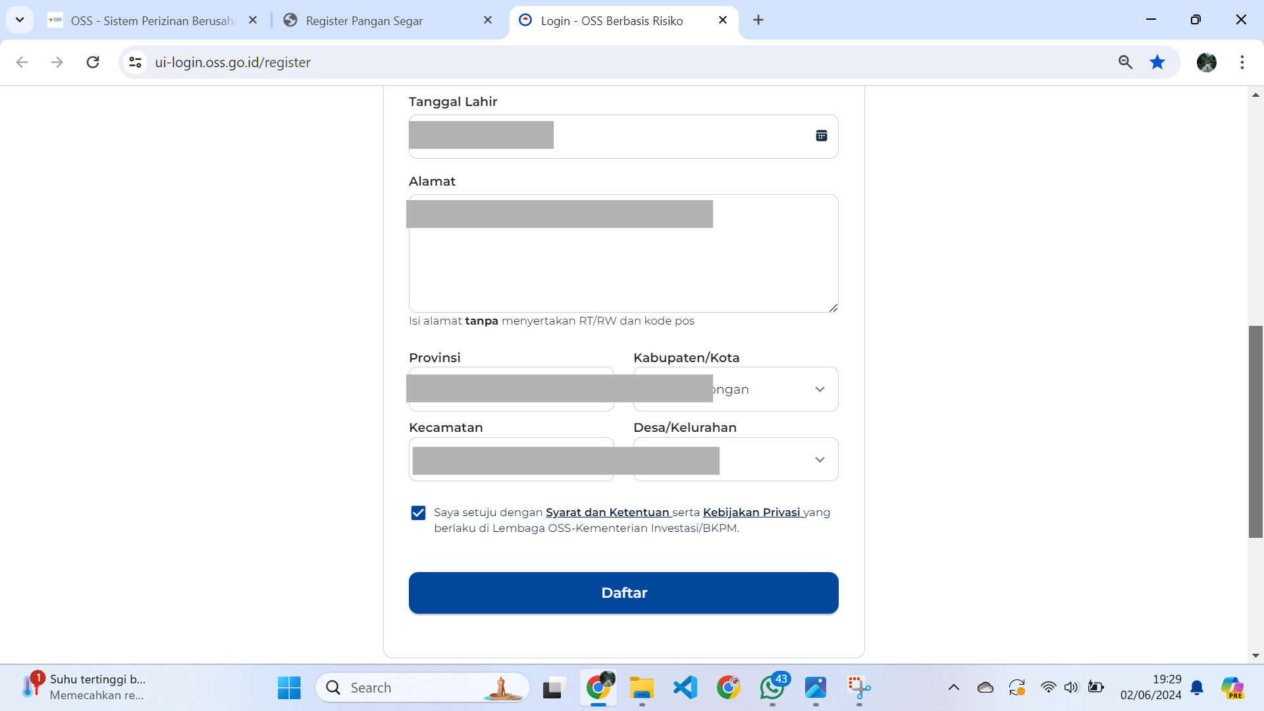Open the active Chrome taskbar icon
The width and height of the screenshot is (1264, 711).
pyautogui.click(x=598, y=687)
